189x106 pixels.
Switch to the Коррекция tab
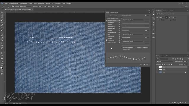[x=165, y=11]
